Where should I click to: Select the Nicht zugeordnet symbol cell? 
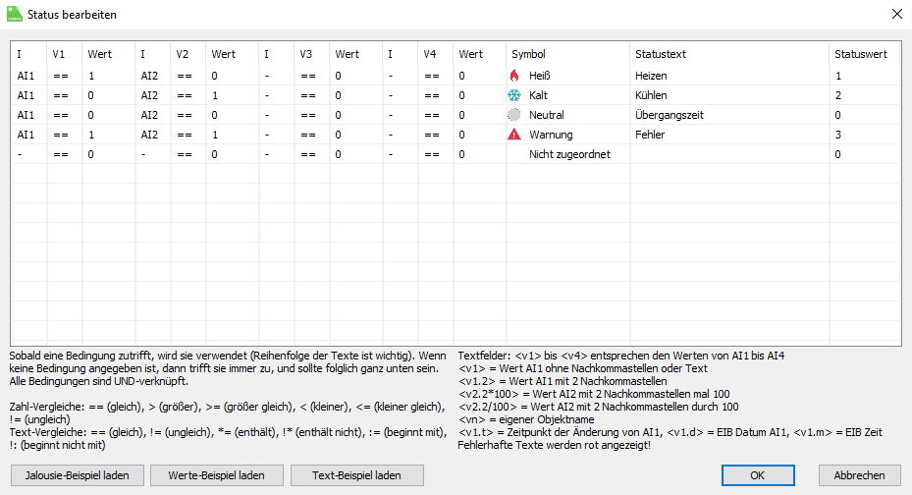coord(568,154)
